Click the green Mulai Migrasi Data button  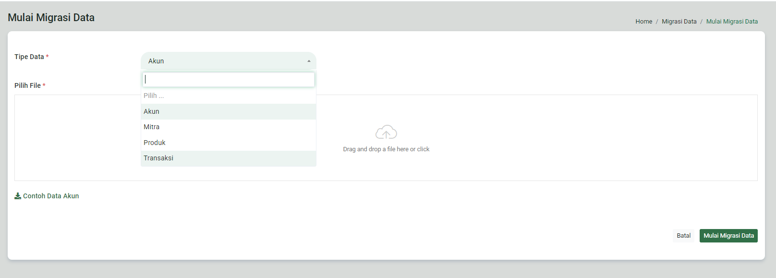click(x=728, y=236)
